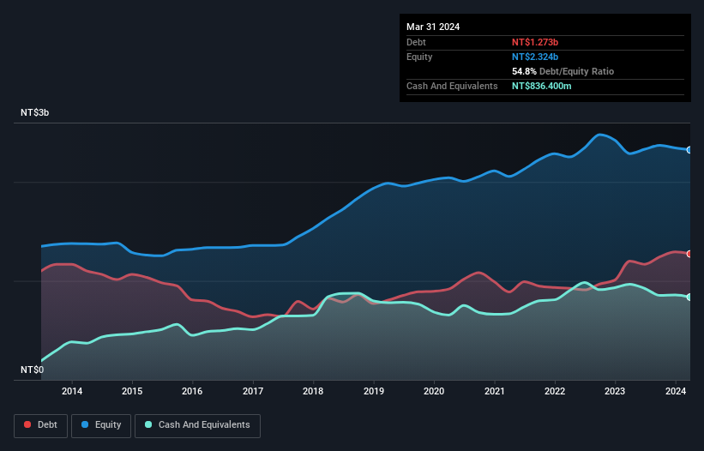Click the NT$1.273b debt value
This screenshot has width=704, height=451.
(x=535, y=42)
